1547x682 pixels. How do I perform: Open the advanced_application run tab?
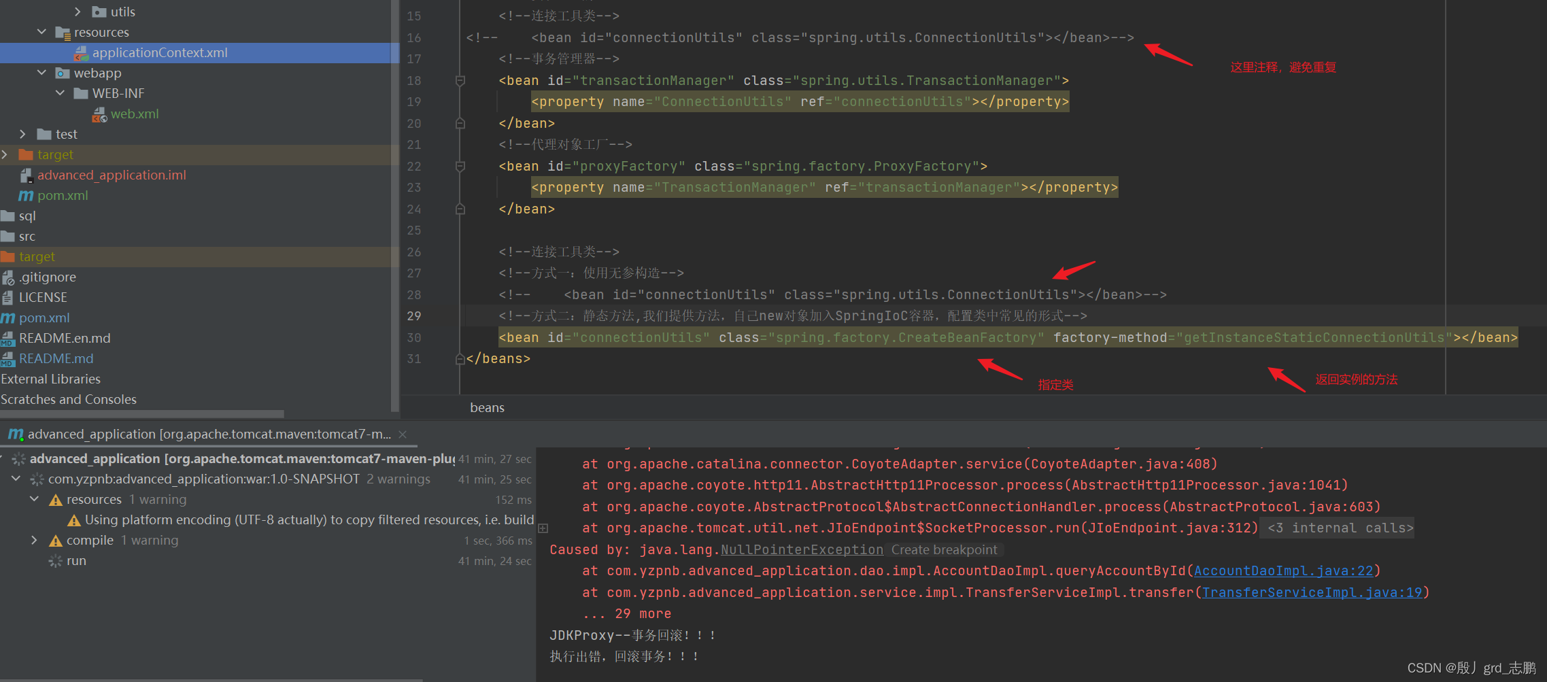pos(209,434)
